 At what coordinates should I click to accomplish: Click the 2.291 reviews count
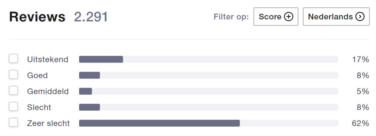(x=91, y=17)
